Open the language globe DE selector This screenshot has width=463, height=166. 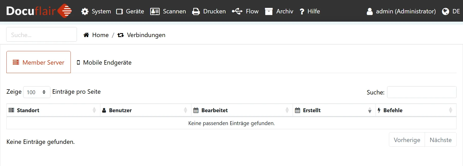451,11
